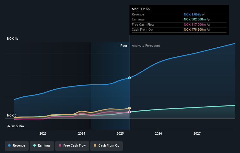
Task: Toggle the Free Cash Flow legend button
Action: click(72, 146)
